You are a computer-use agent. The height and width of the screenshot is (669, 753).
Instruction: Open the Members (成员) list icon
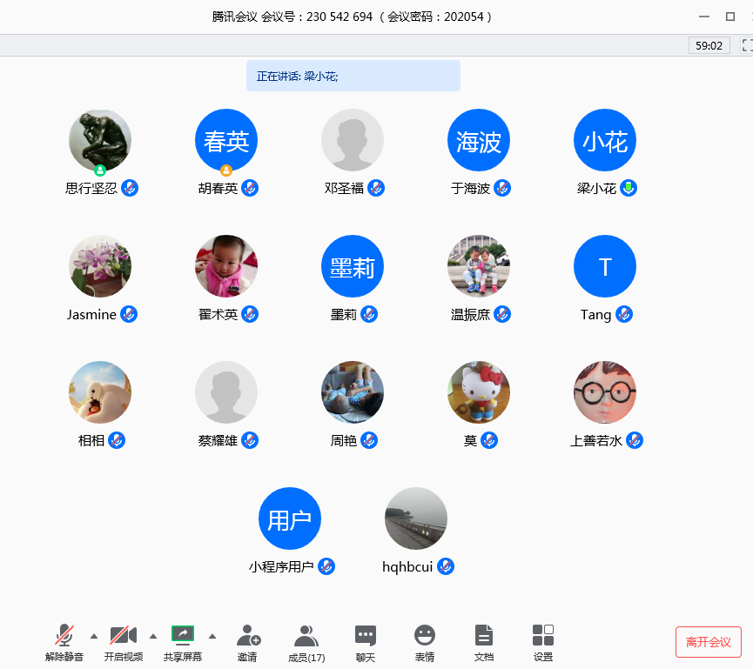click(x=306, y=636)
